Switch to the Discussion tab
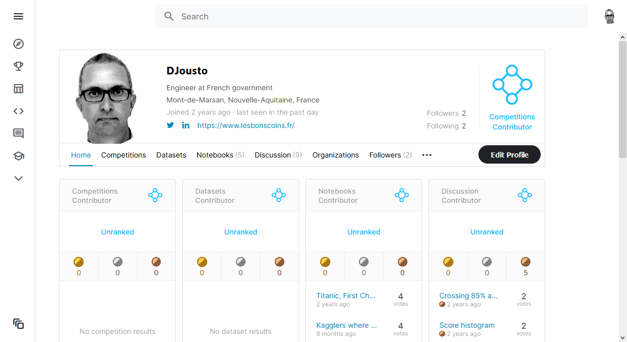Image resolution: width=627 pixels, height=342 pixels. (x=278, y=155)
